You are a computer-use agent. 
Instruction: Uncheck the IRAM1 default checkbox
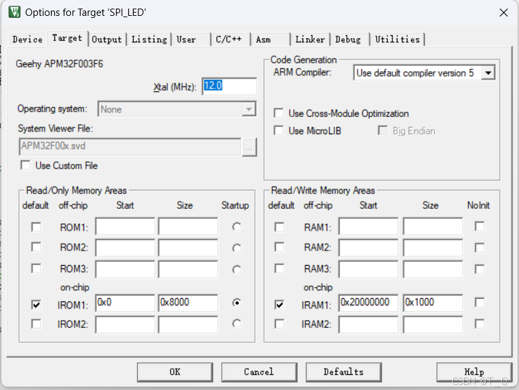pos(279,304)
